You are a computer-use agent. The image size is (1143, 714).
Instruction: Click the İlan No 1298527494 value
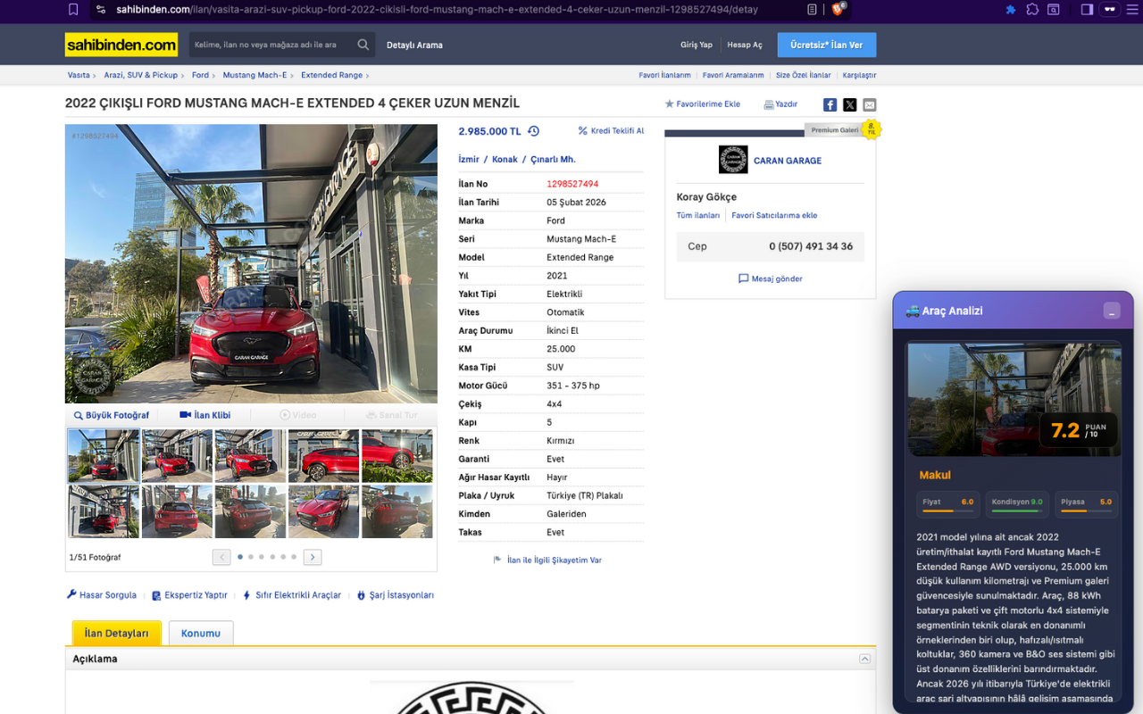pyautogui.click(x=572, y=184)
